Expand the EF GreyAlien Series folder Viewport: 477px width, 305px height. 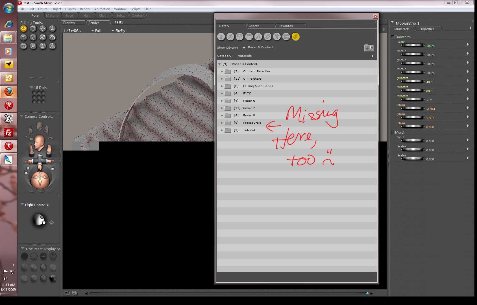click(222, 86)
